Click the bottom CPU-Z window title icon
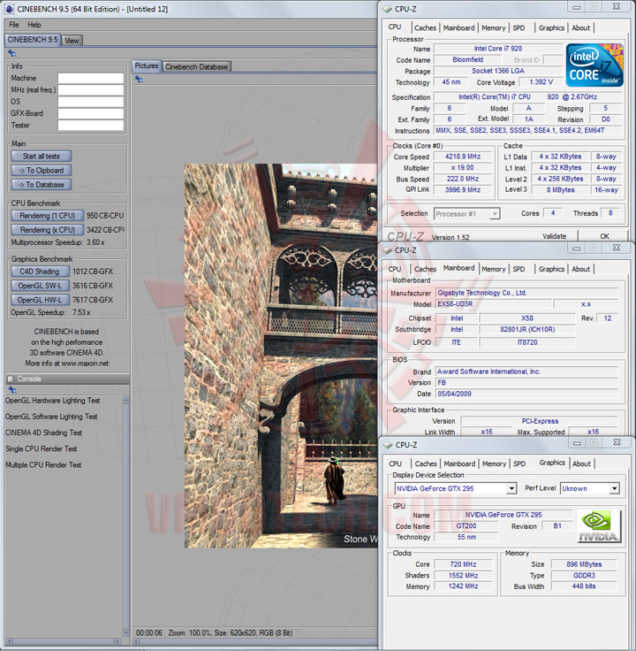The height and width of the screenshot is (651, 636). click(387, 445)
